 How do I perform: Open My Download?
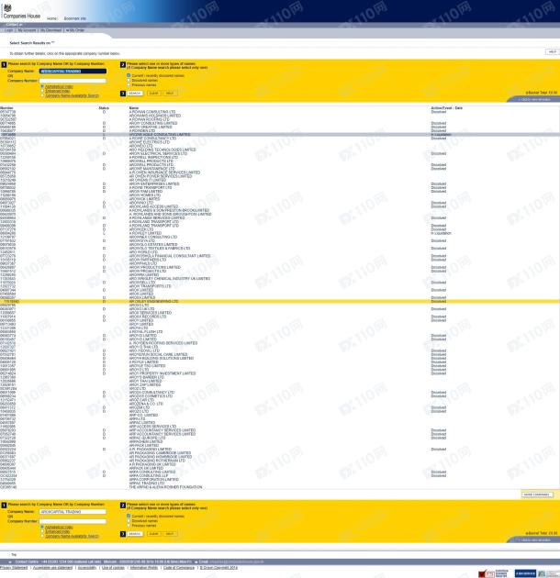[x=50, y=30]
